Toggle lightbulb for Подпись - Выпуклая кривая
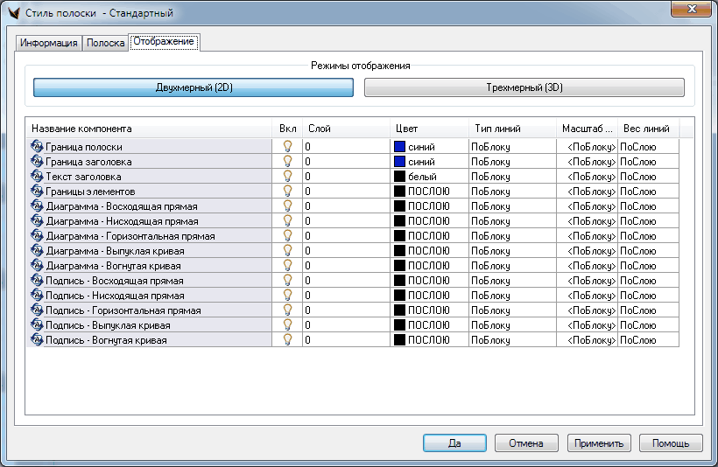This screenshot has width=718, height=467. point(286,325)
